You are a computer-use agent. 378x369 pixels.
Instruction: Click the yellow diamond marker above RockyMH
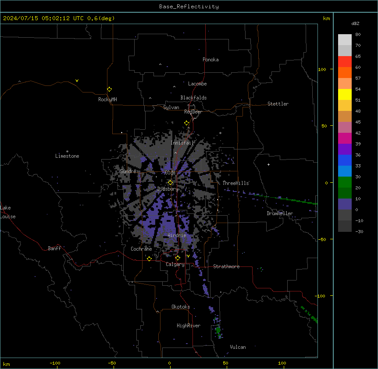tap(109, 89)
